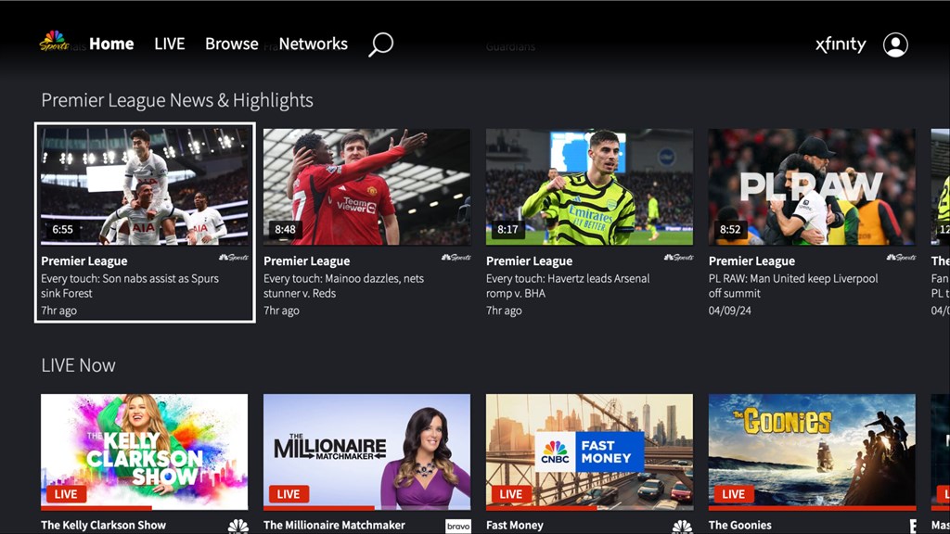
Task: Click NBC Sports logo under Spurs video
Action: pyautogui.click(x=233, y=258)
